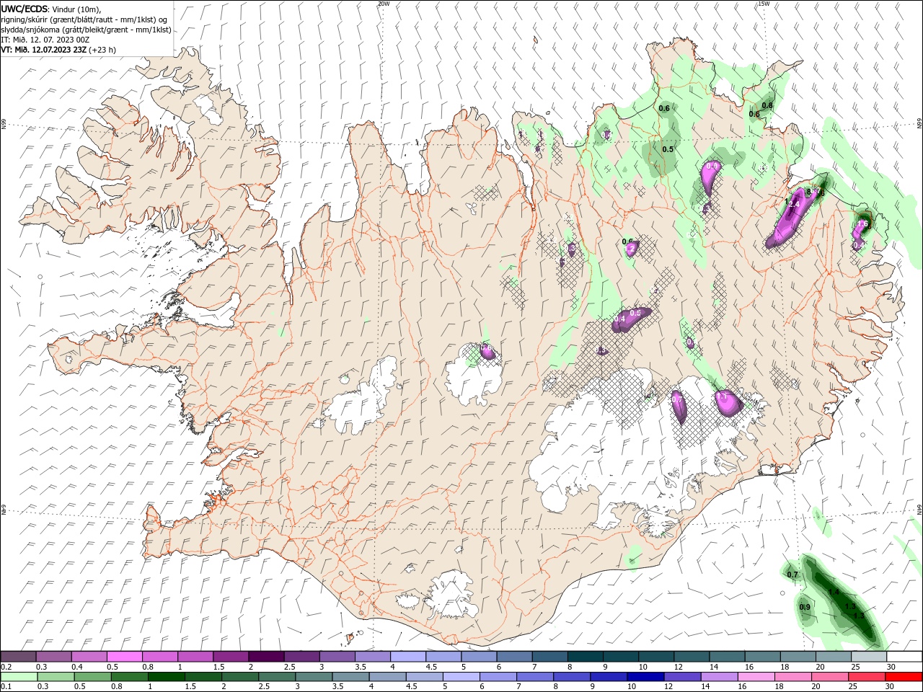Click upper legend swatch between 0.2 and 0.3
The image size is (923, 692).
coord(18,657)
